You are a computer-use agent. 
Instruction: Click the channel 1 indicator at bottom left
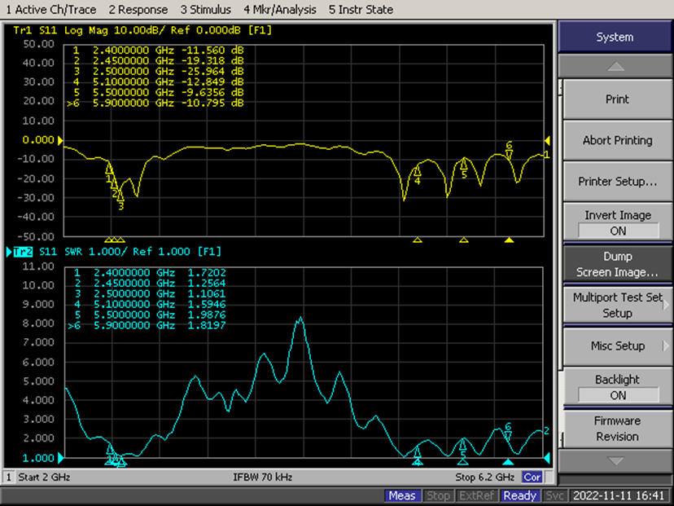[x=10, y=477]
